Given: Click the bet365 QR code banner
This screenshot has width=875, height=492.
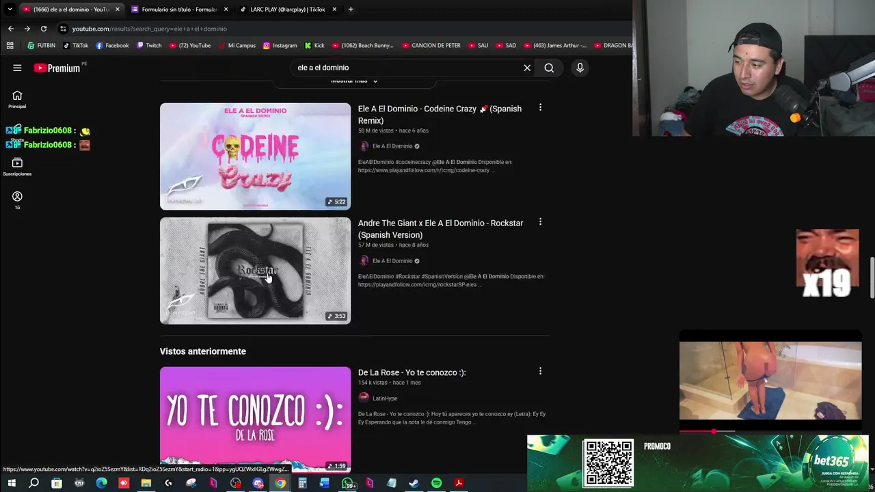Looking at the screenshot, I should 608,463.
